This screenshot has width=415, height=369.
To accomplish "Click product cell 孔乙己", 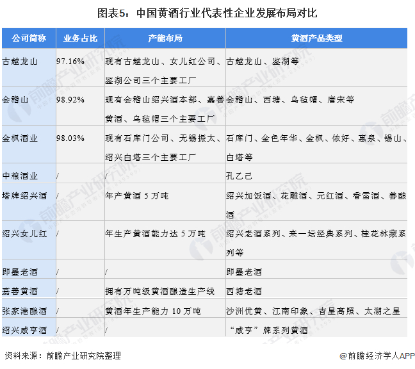I will (316, 173).
